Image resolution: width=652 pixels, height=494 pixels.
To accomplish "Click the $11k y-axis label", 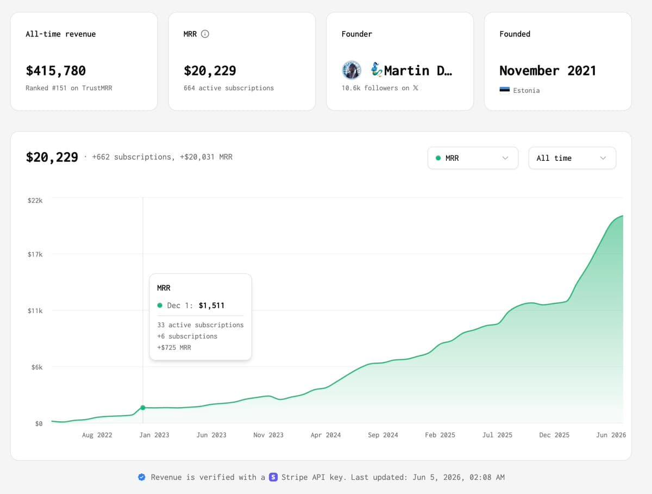I will point(35,311).
